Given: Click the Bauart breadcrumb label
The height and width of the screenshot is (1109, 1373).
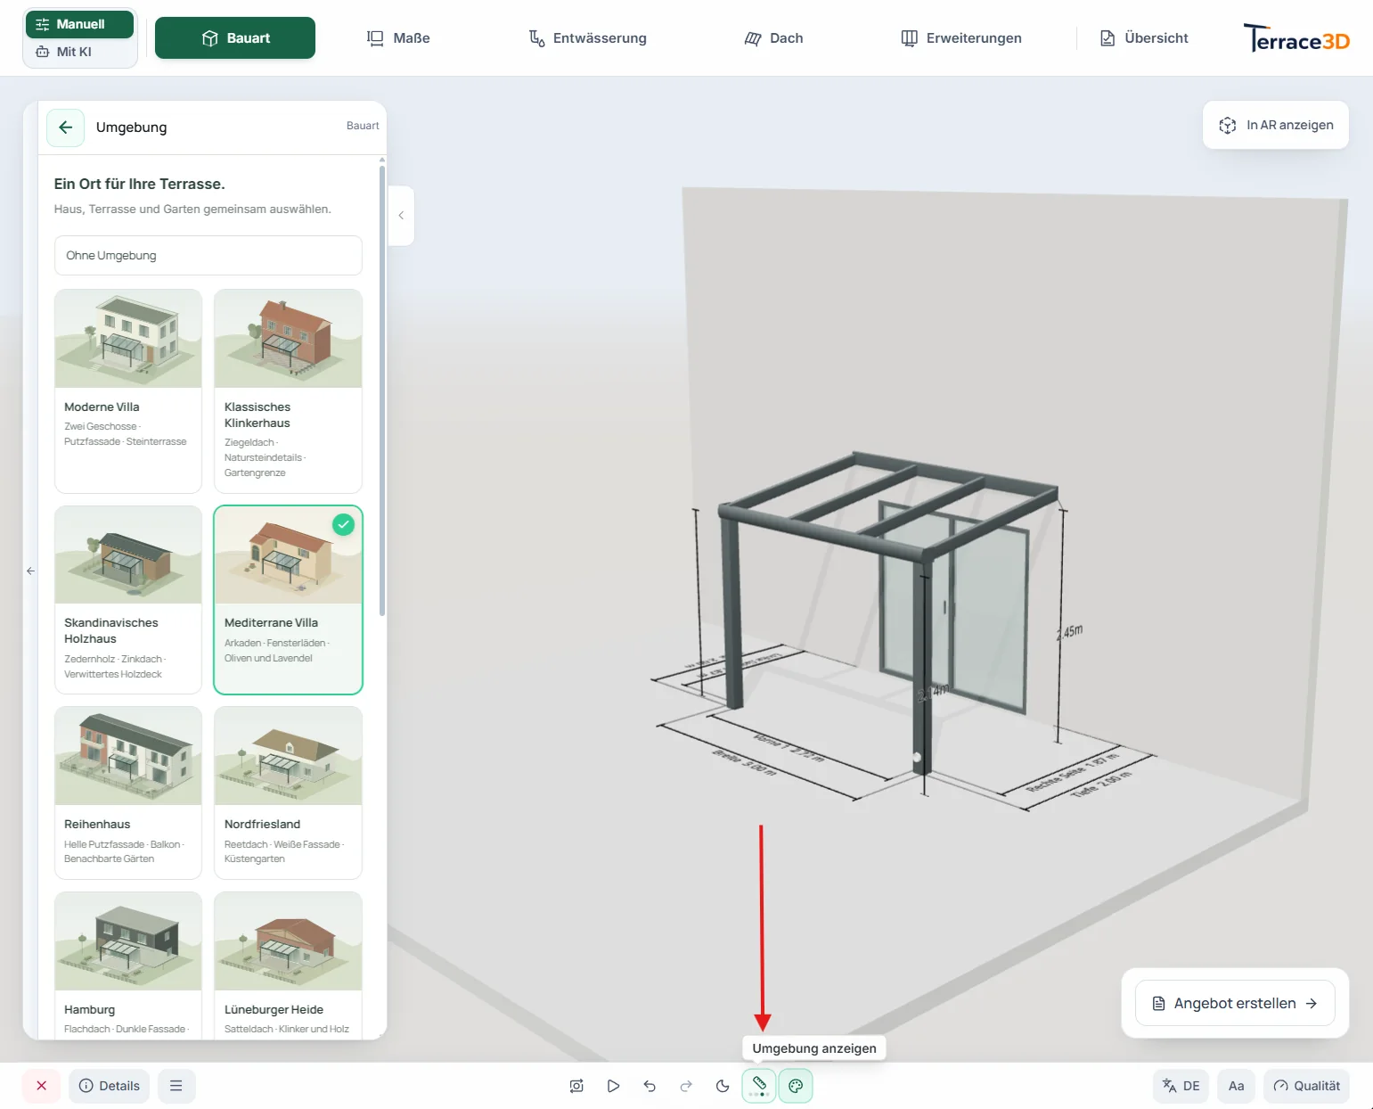Looking at the screenshot, I should [363, 126].
